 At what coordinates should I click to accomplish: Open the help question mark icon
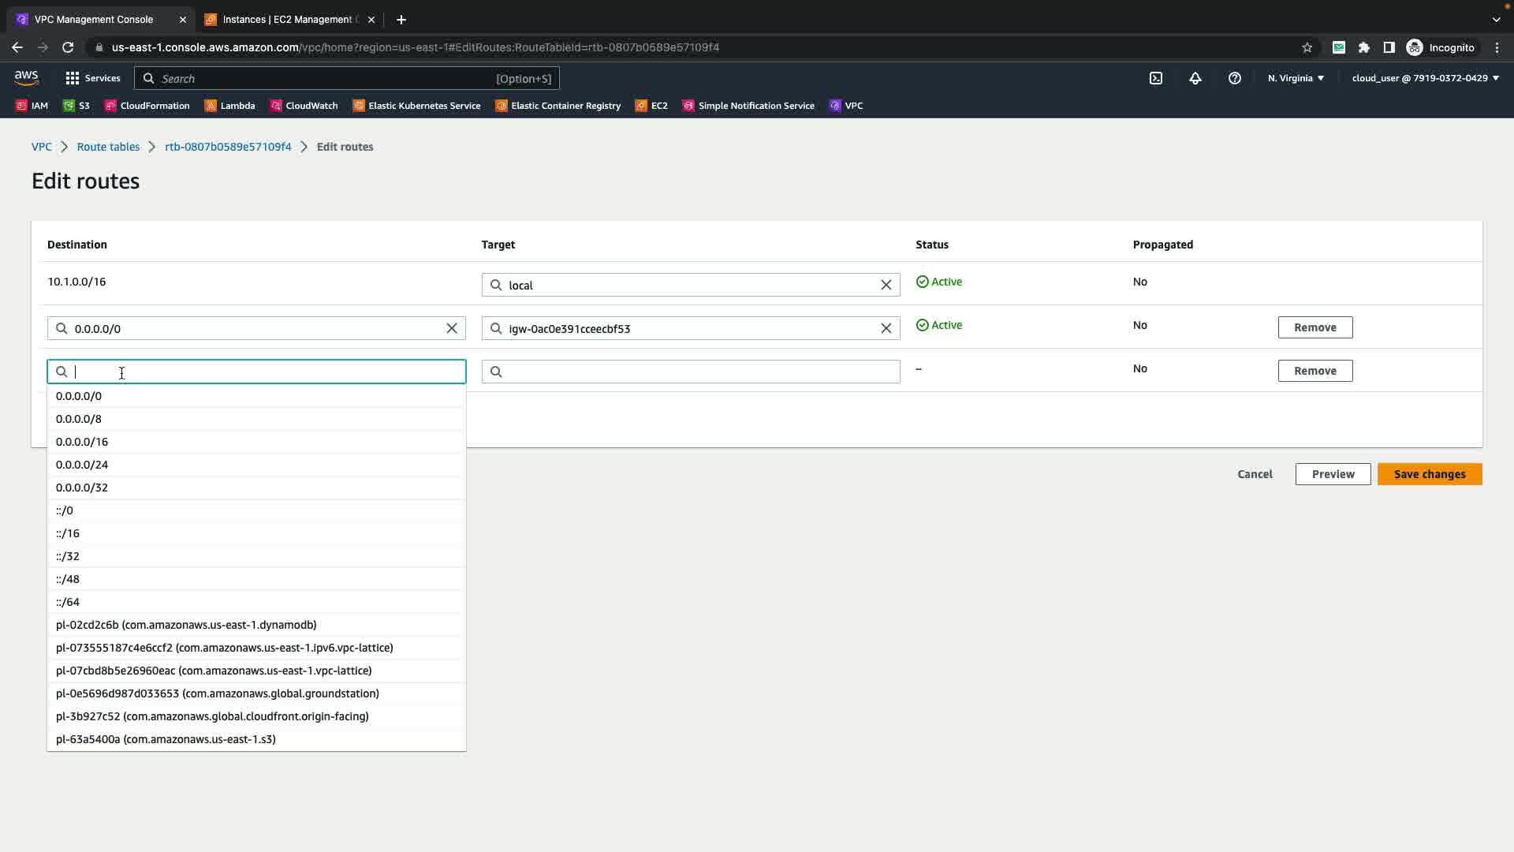1235,78
